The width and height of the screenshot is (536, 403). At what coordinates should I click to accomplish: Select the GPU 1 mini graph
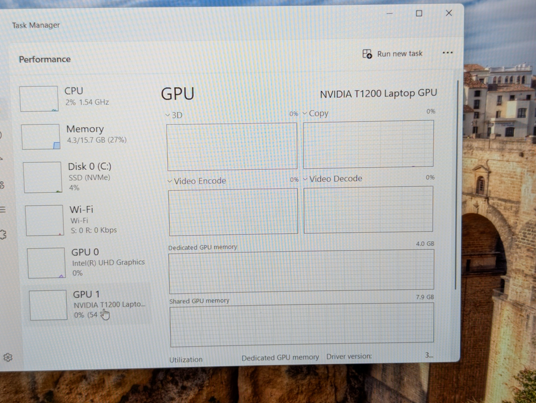click(48, 305)
